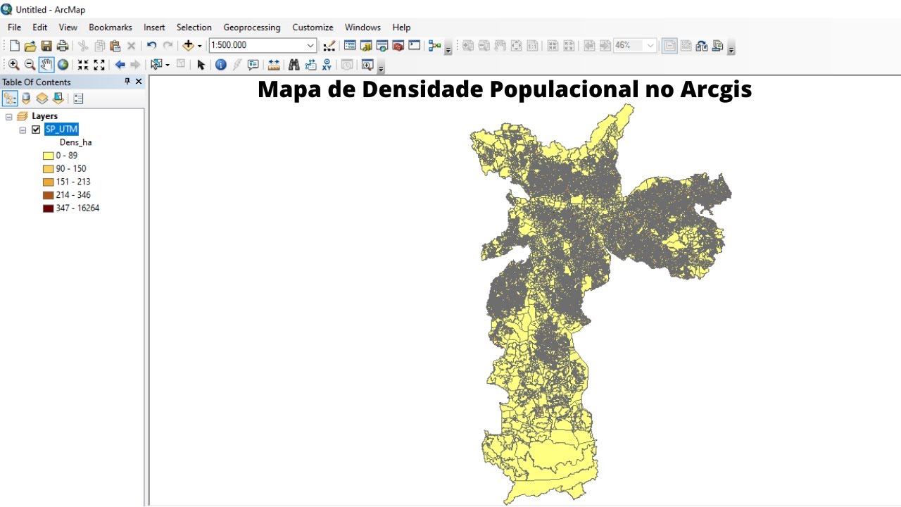Open the Create Viewer Window icon
The width and height of the screenshot is (901, 507).
[x=367, y=65]
